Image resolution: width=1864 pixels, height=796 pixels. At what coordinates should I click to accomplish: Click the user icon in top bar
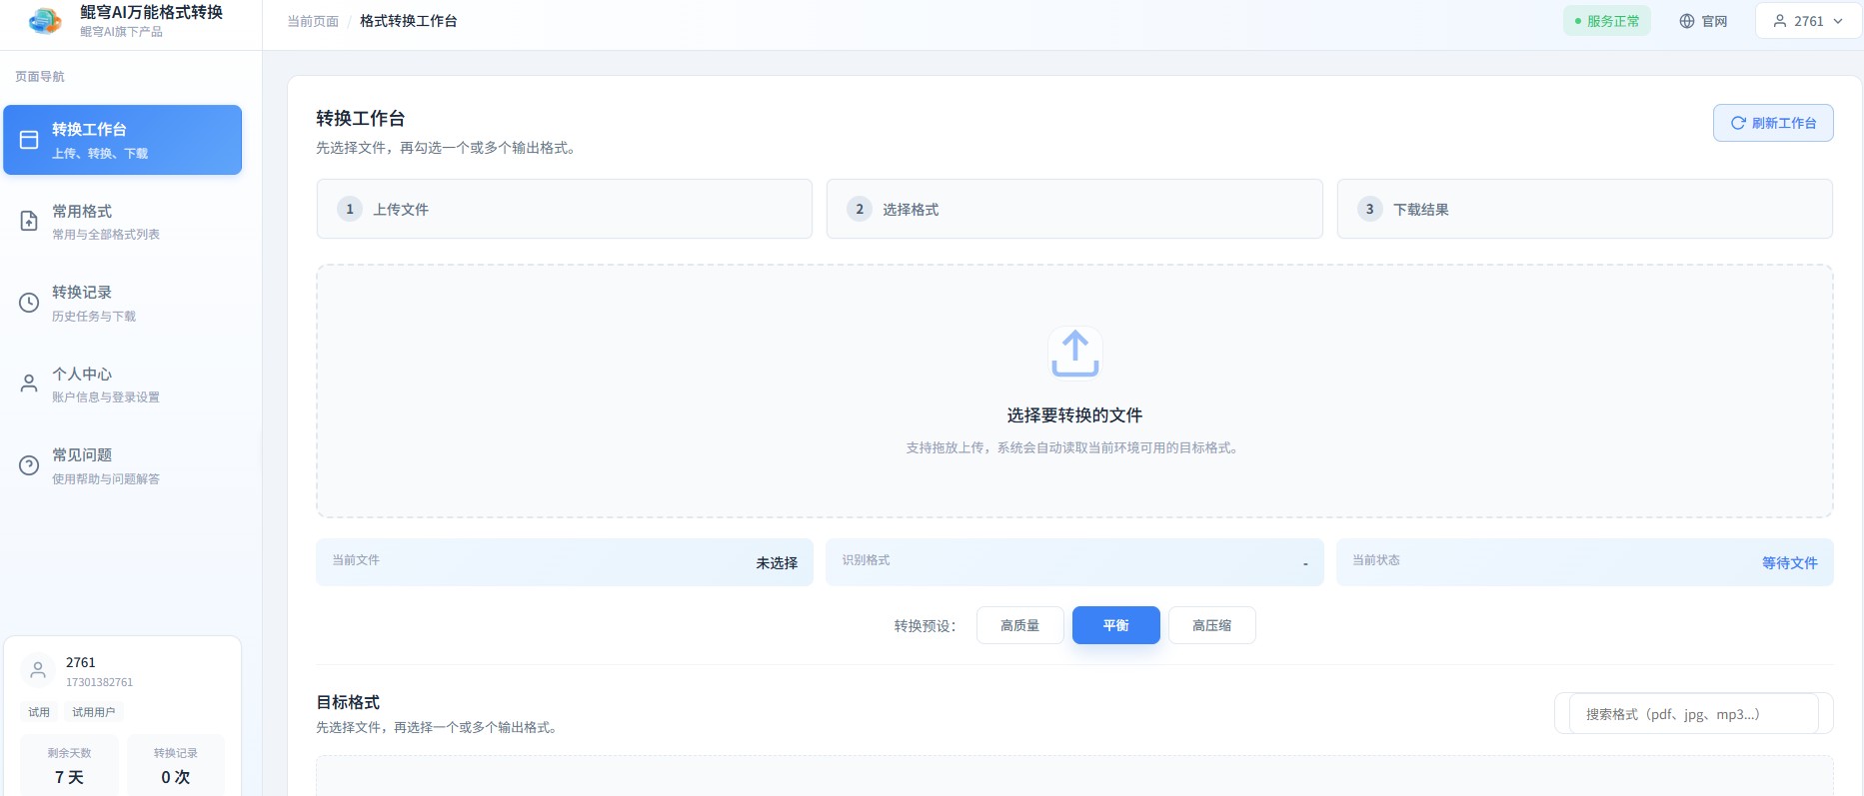pyautogui.click(x=1780, y=21)
